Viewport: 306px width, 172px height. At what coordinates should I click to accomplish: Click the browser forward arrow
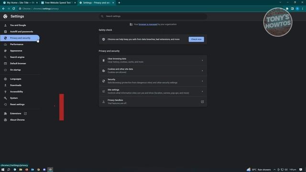click(9, 9)
